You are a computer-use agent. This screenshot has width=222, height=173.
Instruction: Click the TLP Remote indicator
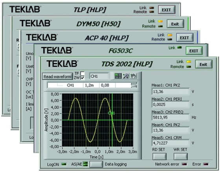click(x=152, y=12)
